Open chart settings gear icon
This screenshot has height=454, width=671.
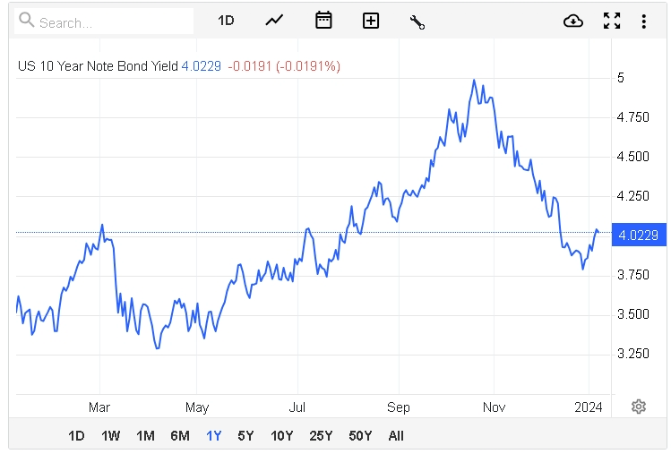tap(639, 407)
